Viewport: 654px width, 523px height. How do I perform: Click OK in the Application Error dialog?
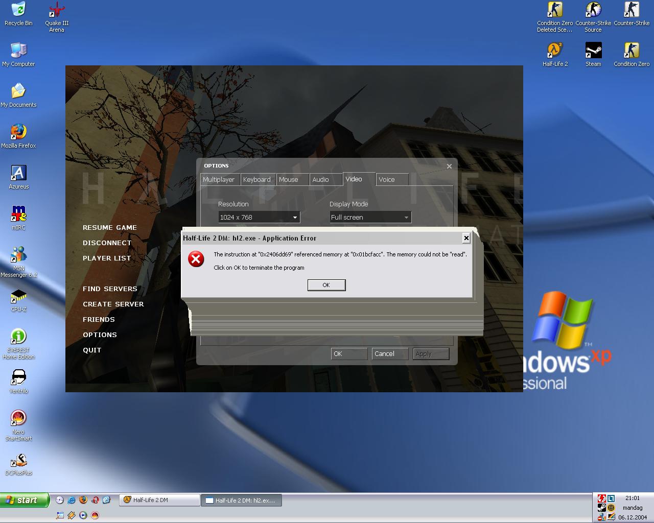coord(326,285)
